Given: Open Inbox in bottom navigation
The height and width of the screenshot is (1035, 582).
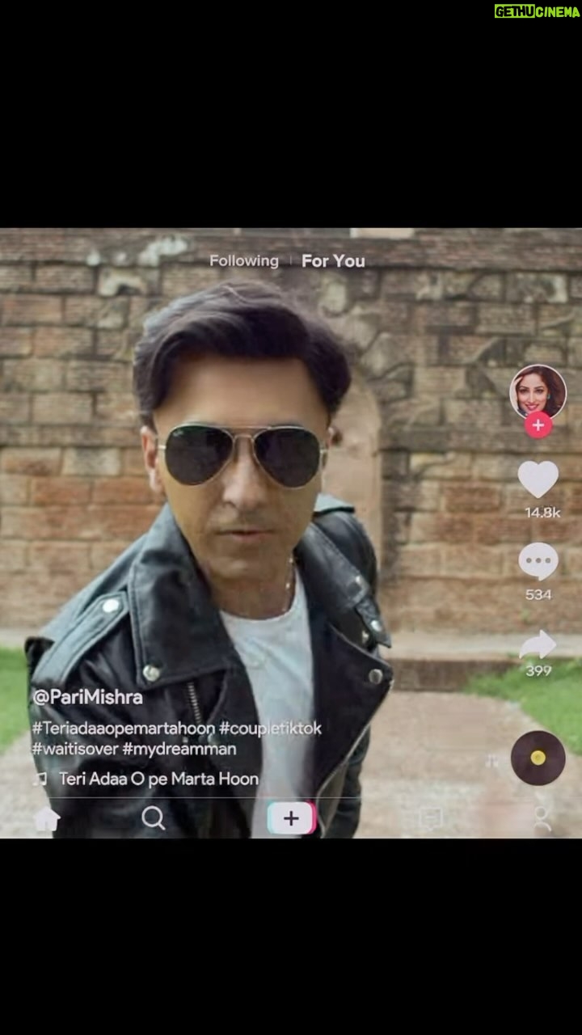Looking at the screenshot, I should click(430, 819).
